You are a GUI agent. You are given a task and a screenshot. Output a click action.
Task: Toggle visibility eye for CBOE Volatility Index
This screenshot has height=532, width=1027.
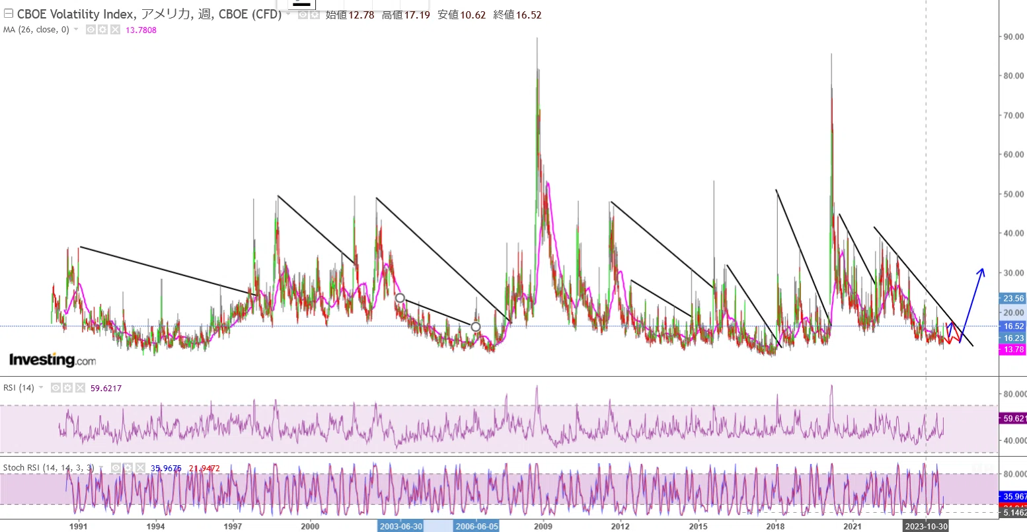(303, 15)
